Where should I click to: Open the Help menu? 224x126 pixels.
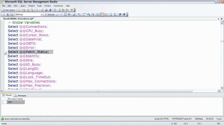point(68,6)
